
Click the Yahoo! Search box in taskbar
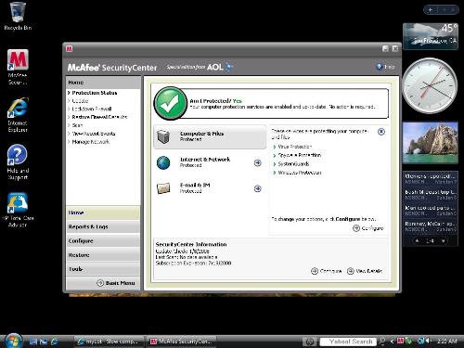348,342
